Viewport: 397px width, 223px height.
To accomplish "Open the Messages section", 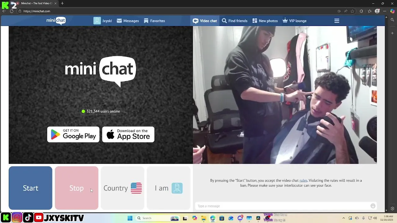I will tap(128, 21).
